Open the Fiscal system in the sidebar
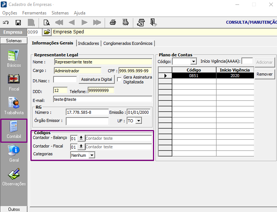Image resolution: width=277 pixels, height=212 pixels. (x=14, y=82)
